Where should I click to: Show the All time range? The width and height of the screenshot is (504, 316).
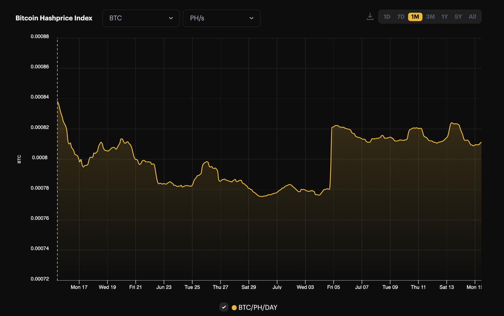point(472,16)
